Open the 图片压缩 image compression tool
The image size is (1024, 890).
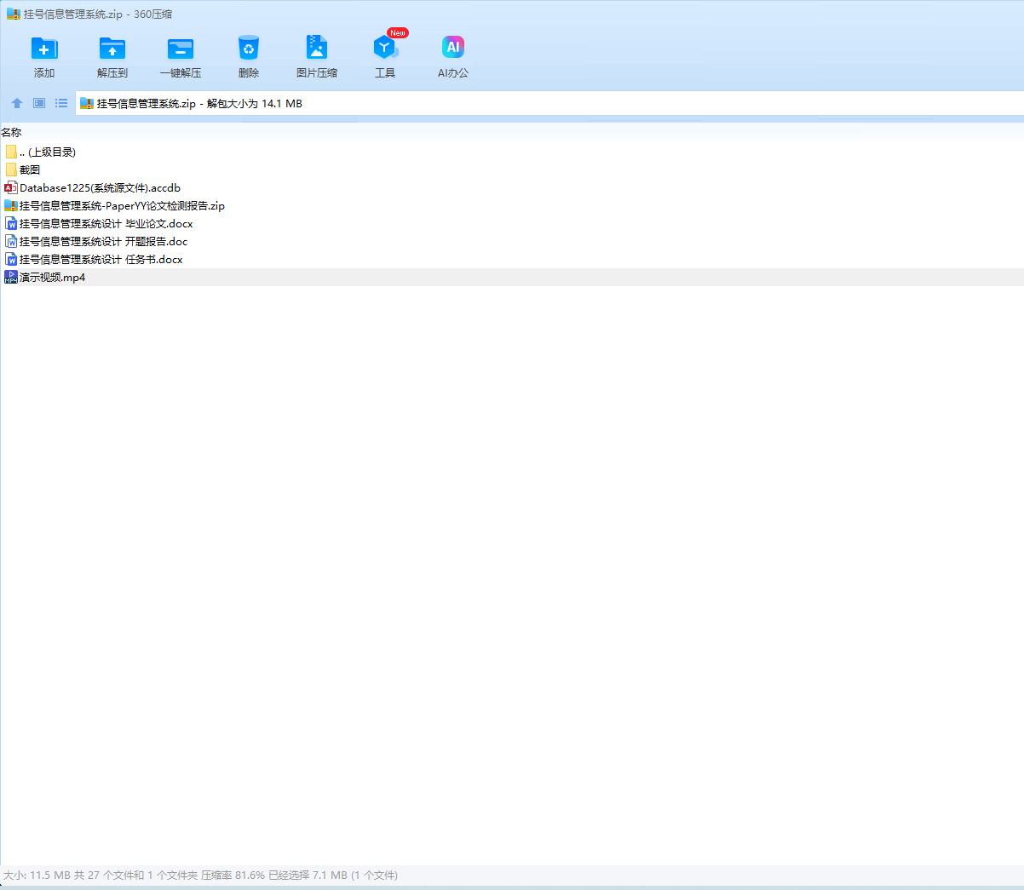[x=317, y=49]
